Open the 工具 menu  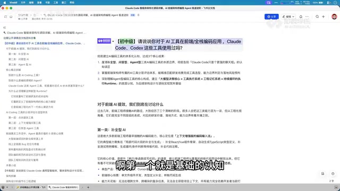(x=56, y=3)
